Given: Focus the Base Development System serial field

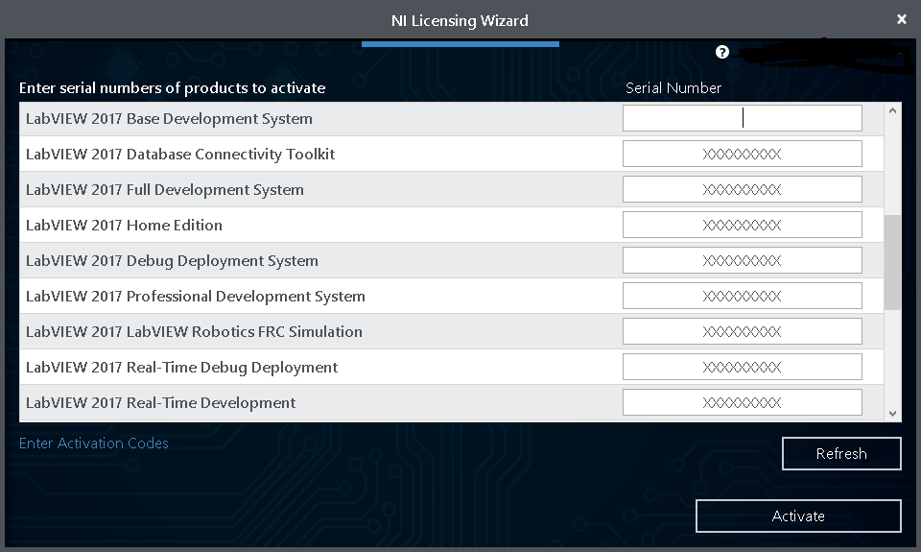Looking at the screenshot, I should pyautogui.click(x=742, y=118).
